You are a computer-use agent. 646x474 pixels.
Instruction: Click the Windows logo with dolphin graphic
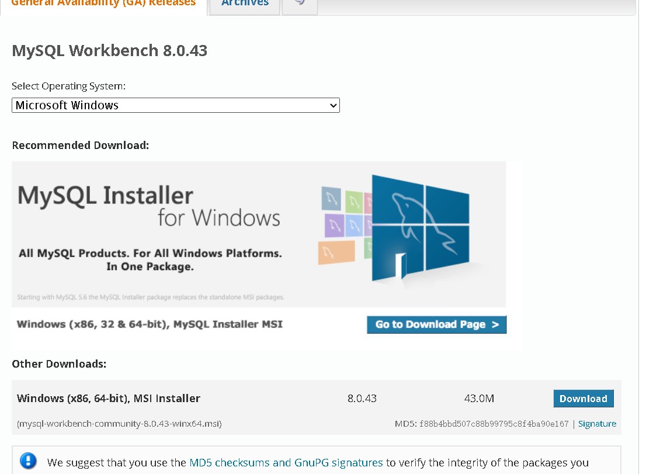pos(420,228)
